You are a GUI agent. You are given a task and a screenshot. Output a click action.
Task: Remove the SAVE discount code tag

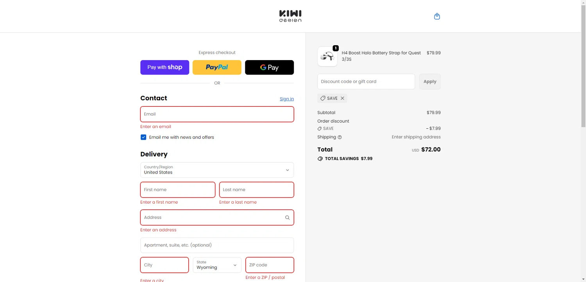coord(342,98)
